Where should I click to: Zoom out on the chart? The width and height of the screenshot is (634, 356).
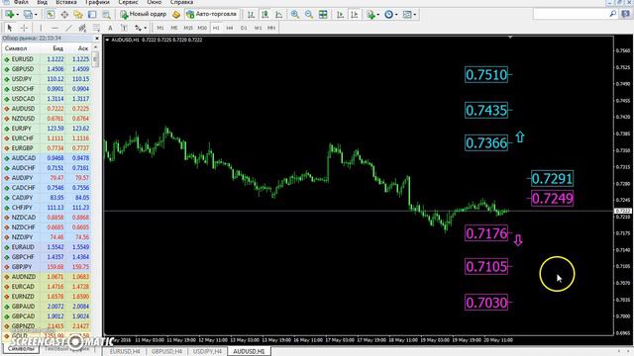pos(309,15)
